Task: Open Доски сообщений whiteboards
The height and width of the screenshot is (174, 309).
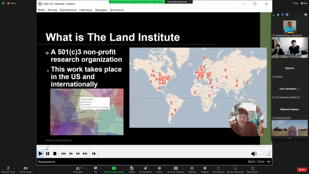Action: (235, 169)
